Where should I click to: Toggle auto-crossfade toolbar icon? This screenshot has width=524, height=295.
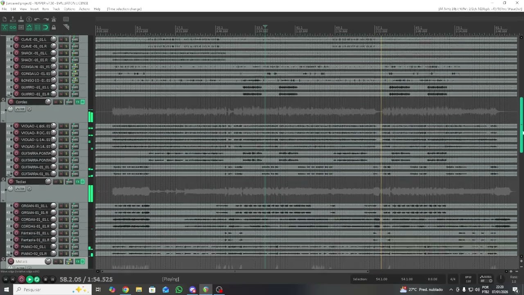pyautogui.click(x=5, y=27)
